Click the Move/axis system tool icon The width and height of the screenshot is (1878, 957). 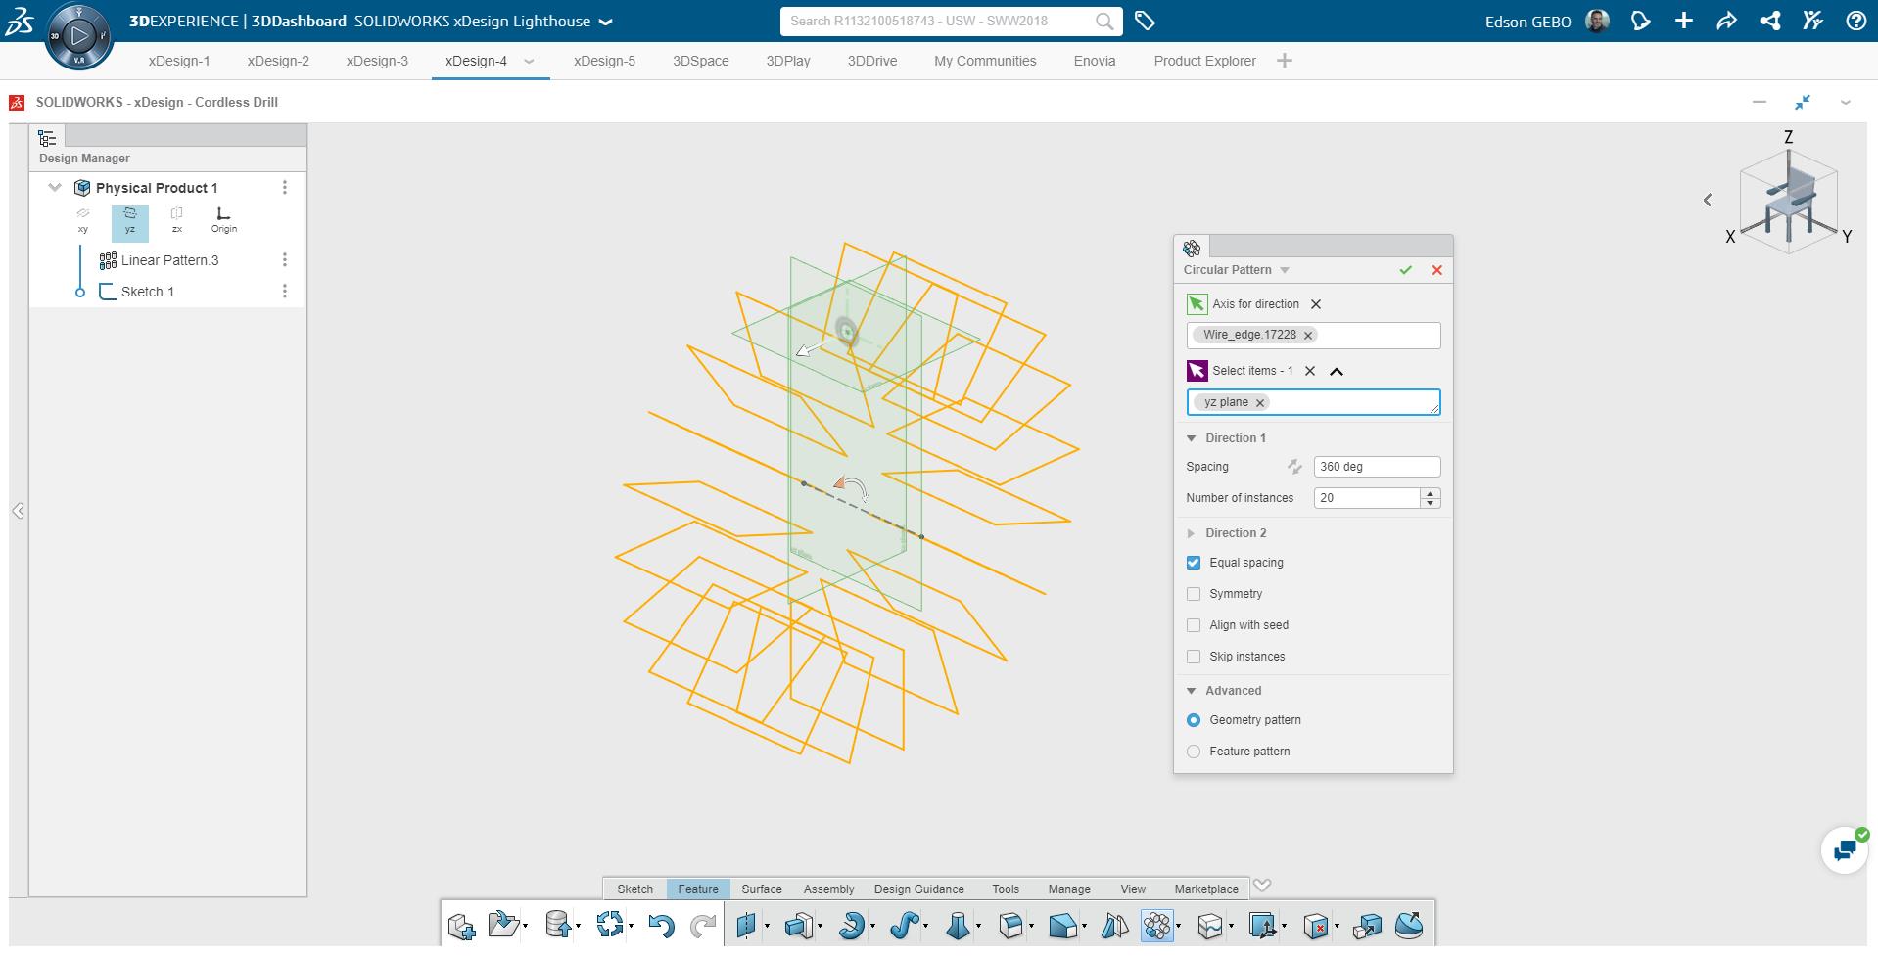coord(1262,925)
